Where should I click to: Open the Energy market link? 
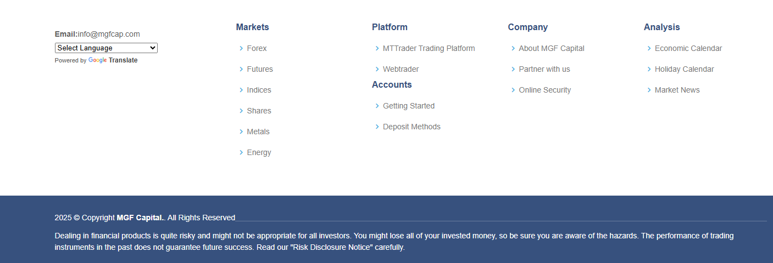coord(259,152)
